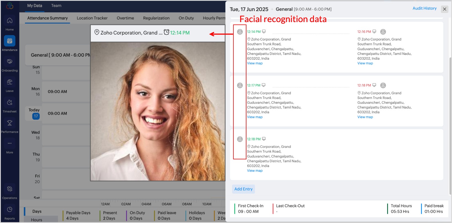This screenshot has height=223, width=452.
Task: Click the face photo icon beside 12:16 PM
Action: (x=383, y=32)
